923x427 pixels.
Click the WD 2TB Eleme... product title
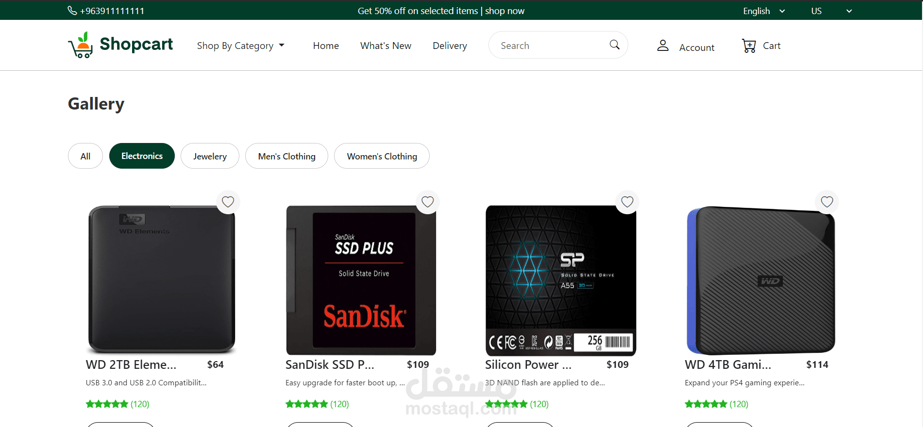coord(131,364)
